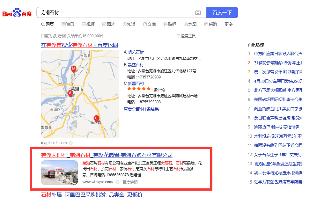Open 百度快照 cached snapshot link
The image size is (317, 197).
pos(130,182)
